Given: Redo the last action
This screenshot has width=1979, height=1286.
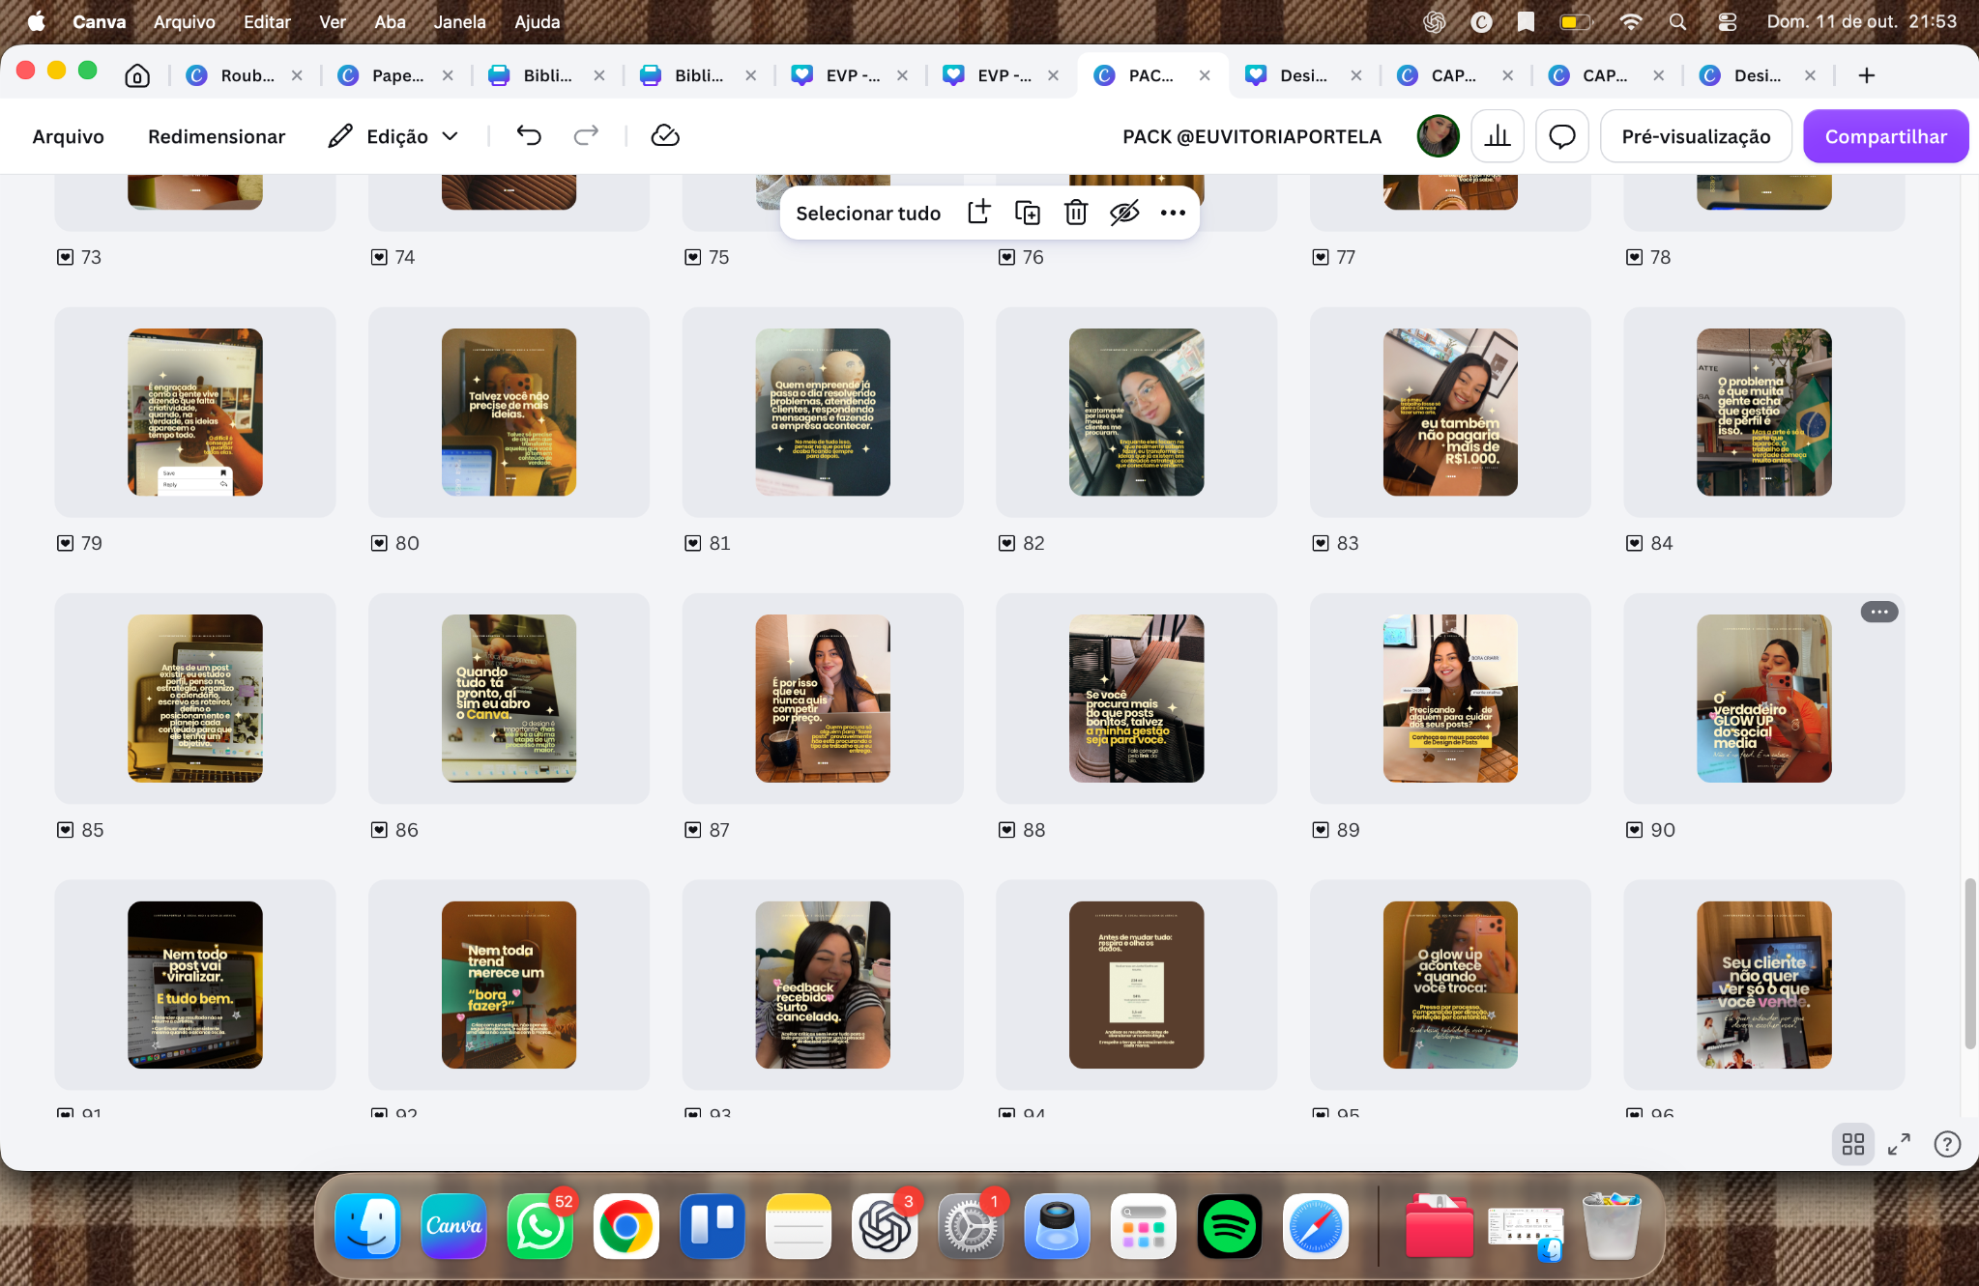Looking at the screenshot, I should pos(586,135).
